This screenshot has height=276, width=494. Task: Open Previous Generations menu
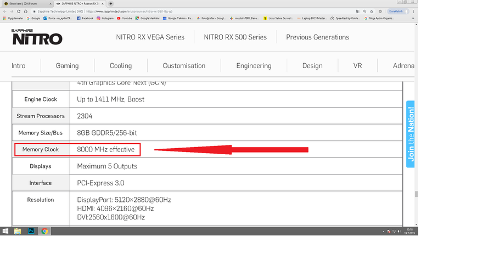[318, 37]
